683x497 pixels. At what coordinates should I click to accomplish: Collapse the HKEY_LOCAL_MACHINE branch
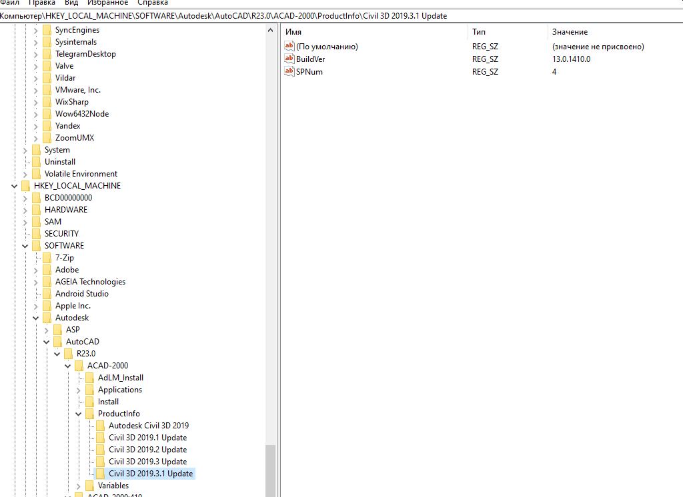point(15,187)
